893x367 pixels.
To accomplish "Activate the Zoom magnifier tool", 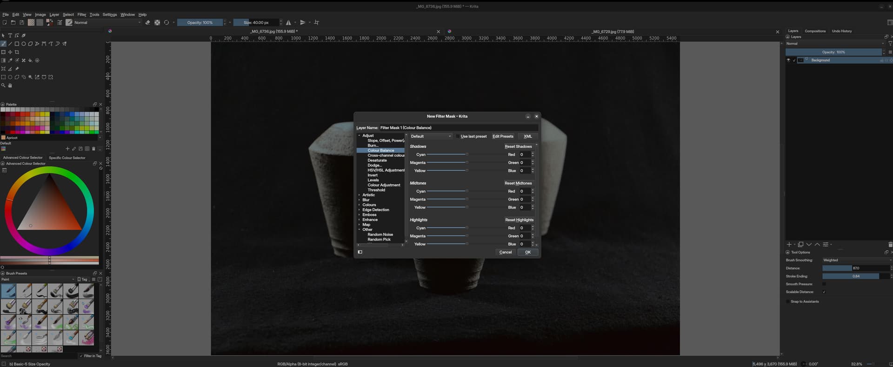I will 3,86.
